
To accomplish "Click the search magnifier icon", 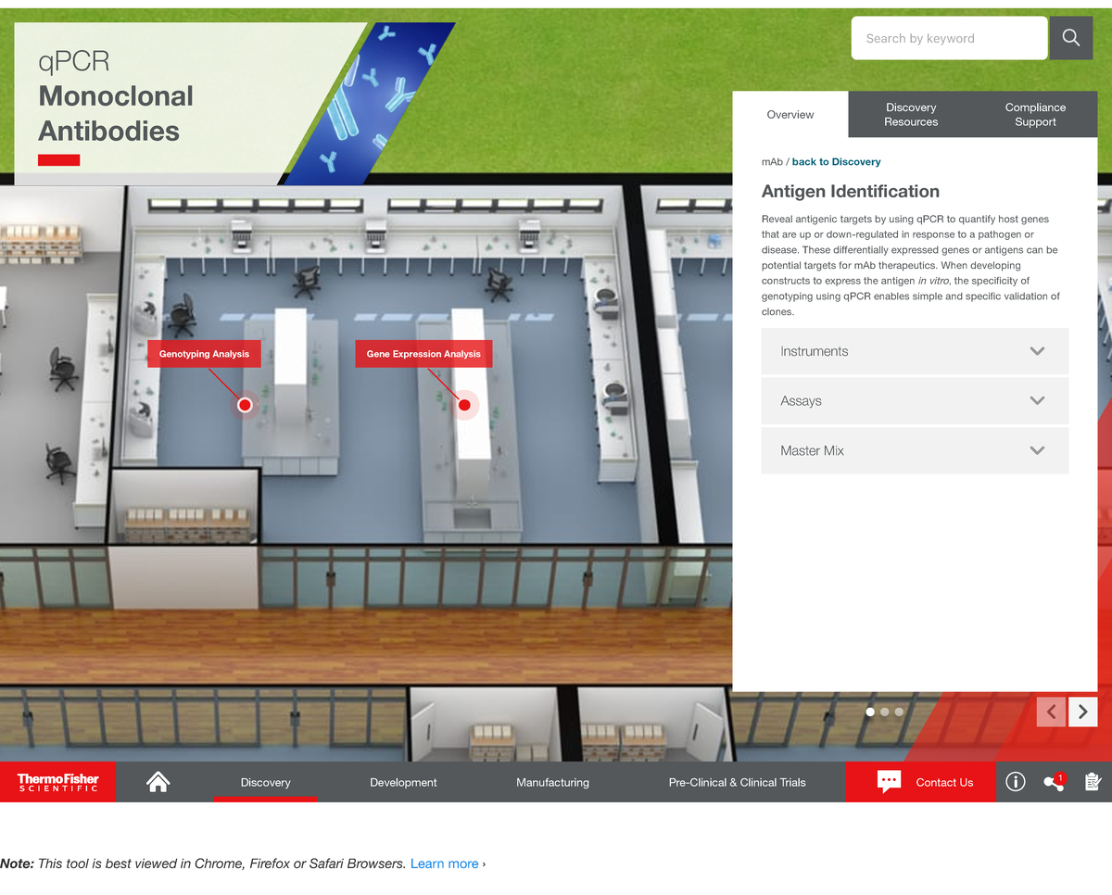I will click(1071, 38).
